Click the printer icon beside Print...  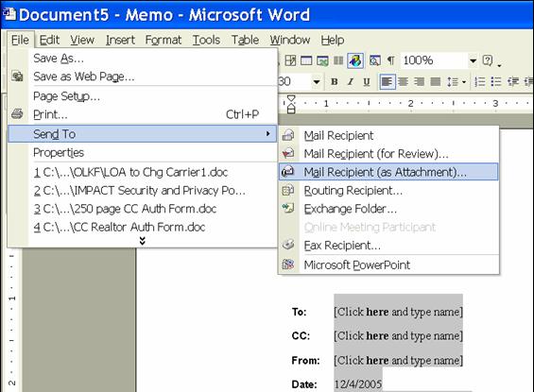tap(17, 113)
